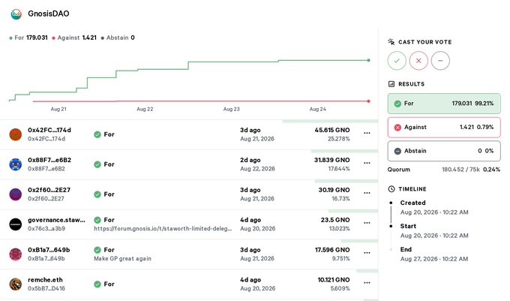Open options menu for voter 0x42FC...174d
This screenshot has width=510, height=301.
pyautogui.click(x=367, y=133)
